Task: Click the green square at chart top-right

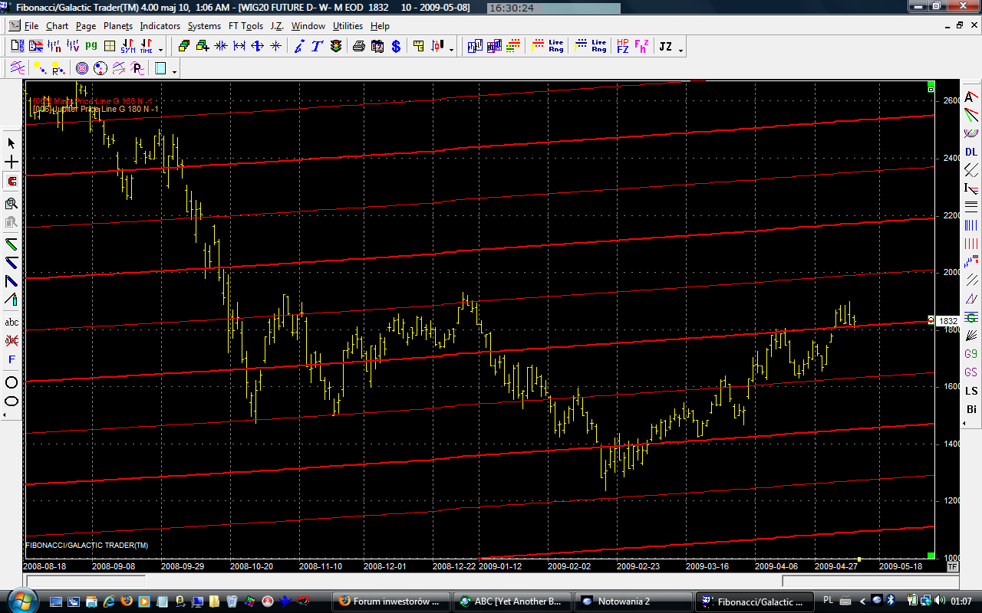Action: tap(931, 84)
